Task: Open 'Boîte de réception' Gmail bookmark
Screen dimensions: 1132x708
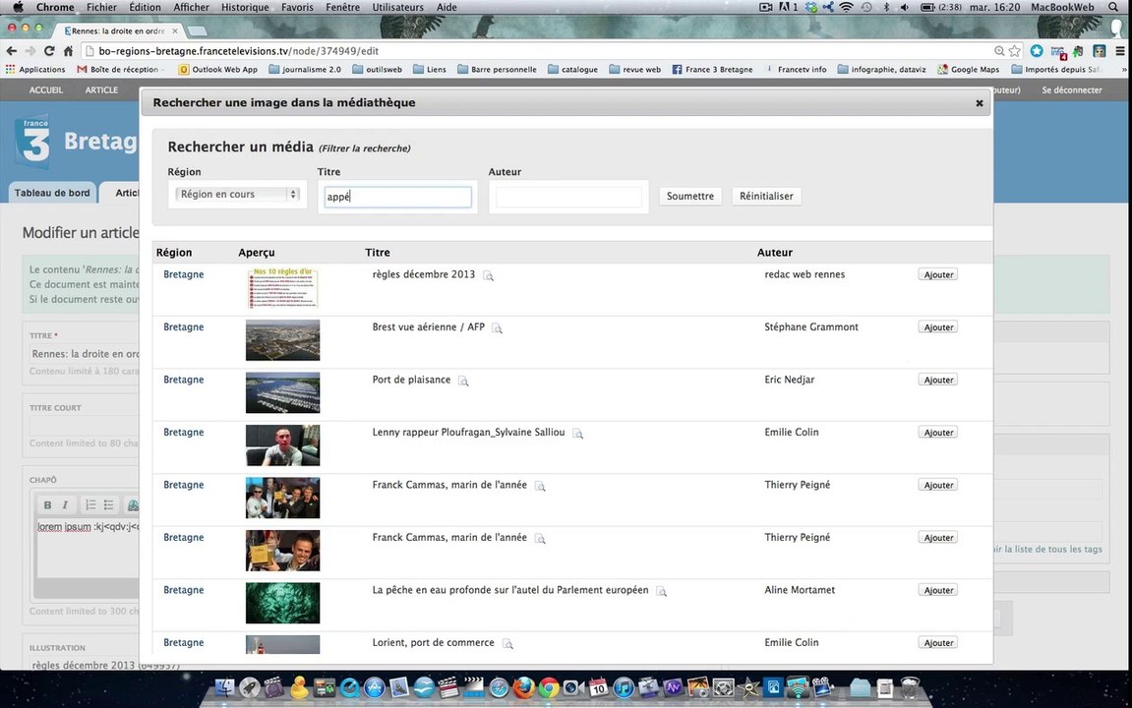Action: 118,70
